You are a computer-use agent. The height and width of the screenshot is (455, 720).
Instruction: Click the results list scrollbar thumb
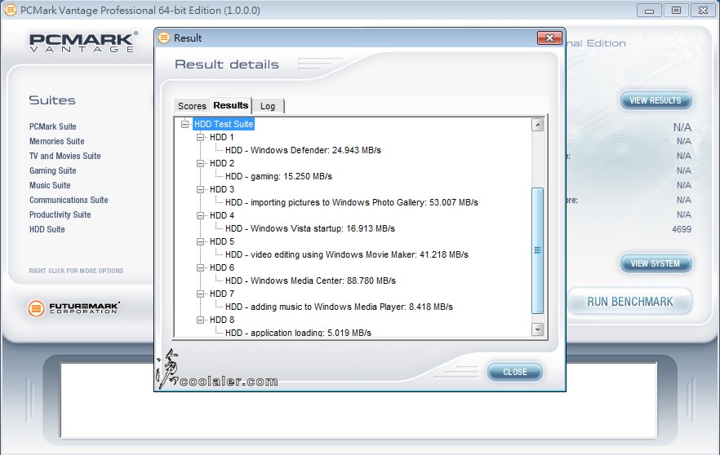[537, 250]
